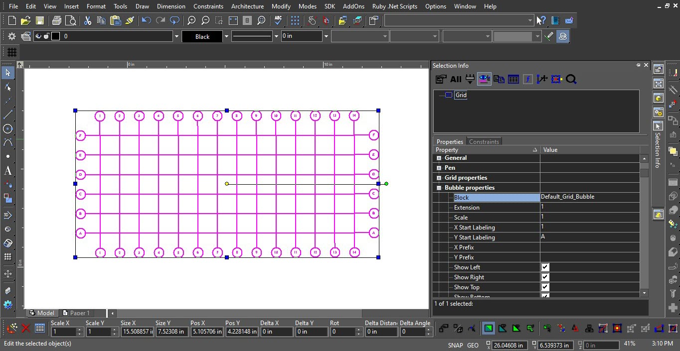Open the Black color dropdown arrow
Screen dimensions: 680x351
(226, 36)
